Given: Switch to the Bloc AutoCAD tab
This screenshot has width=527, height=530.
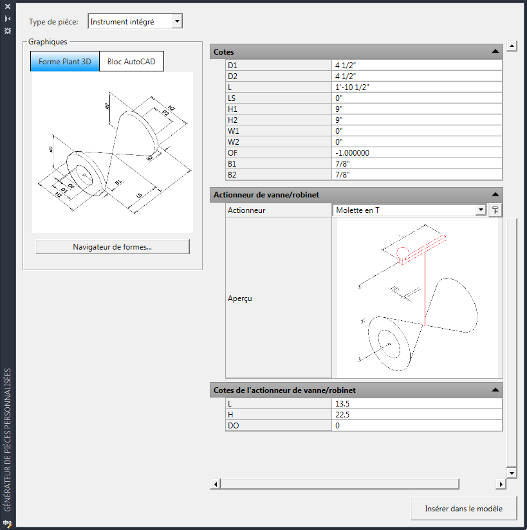Looking at the screenshot, I should 131,62.
